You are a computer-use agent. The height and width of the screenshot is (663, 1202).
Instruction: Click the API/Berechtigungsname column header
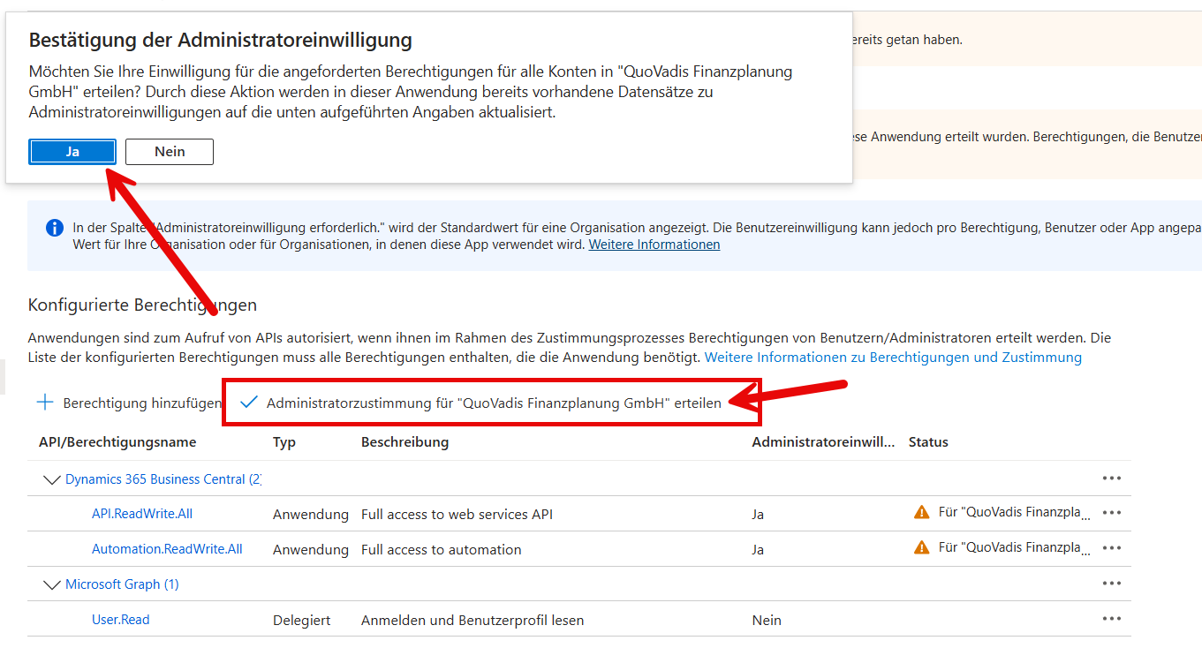(x=117, y=442)
